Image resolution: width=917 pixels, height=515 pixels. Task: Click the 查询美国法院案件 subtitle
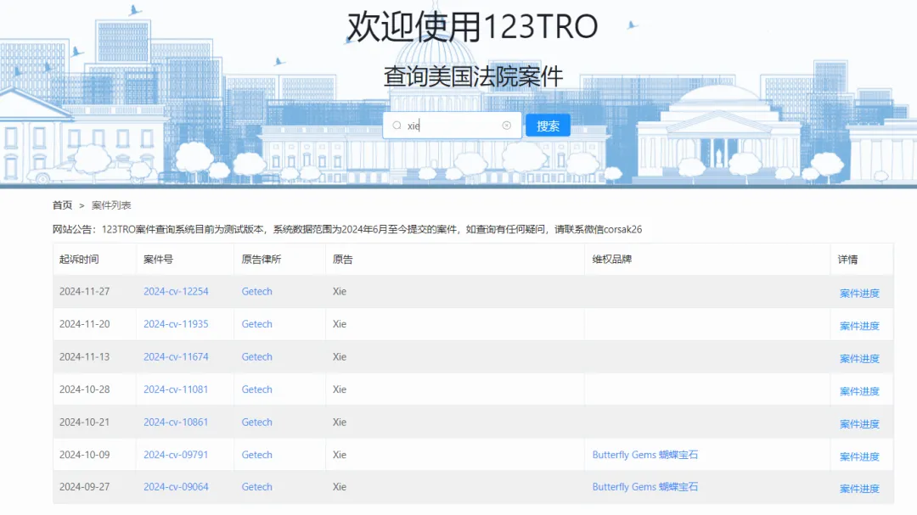click(x=473, y=76)
